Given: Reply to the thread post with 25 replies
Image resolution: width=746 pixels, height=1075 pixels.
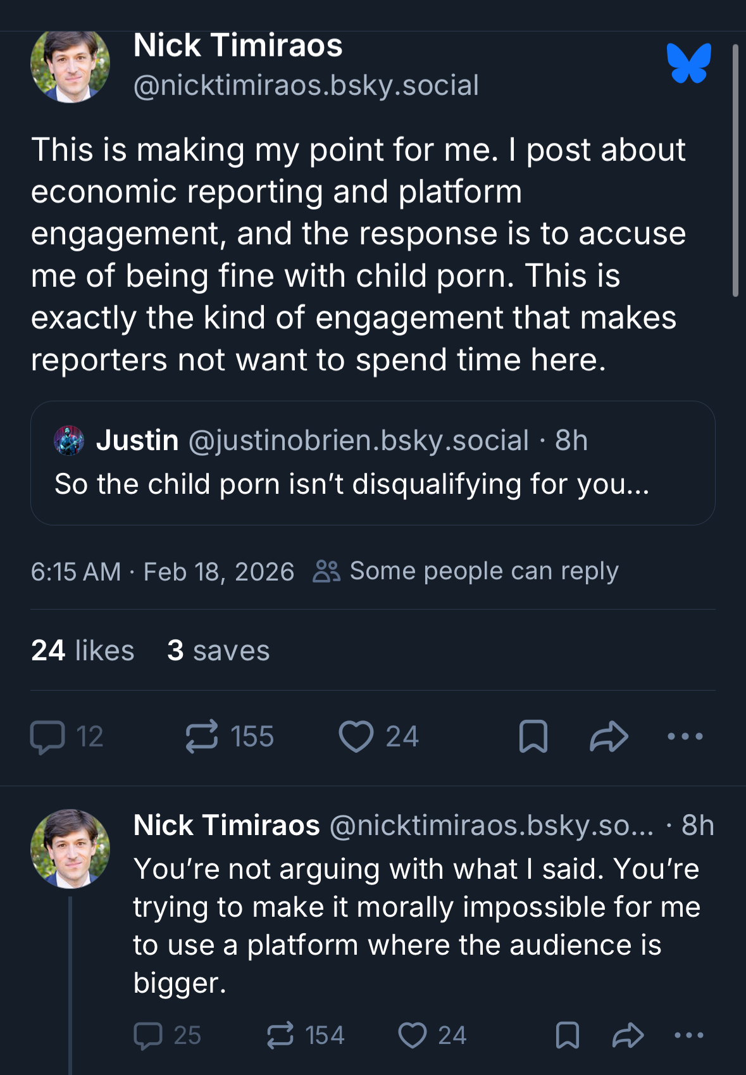Looking at the screenshot, I should coord(149,1036).
